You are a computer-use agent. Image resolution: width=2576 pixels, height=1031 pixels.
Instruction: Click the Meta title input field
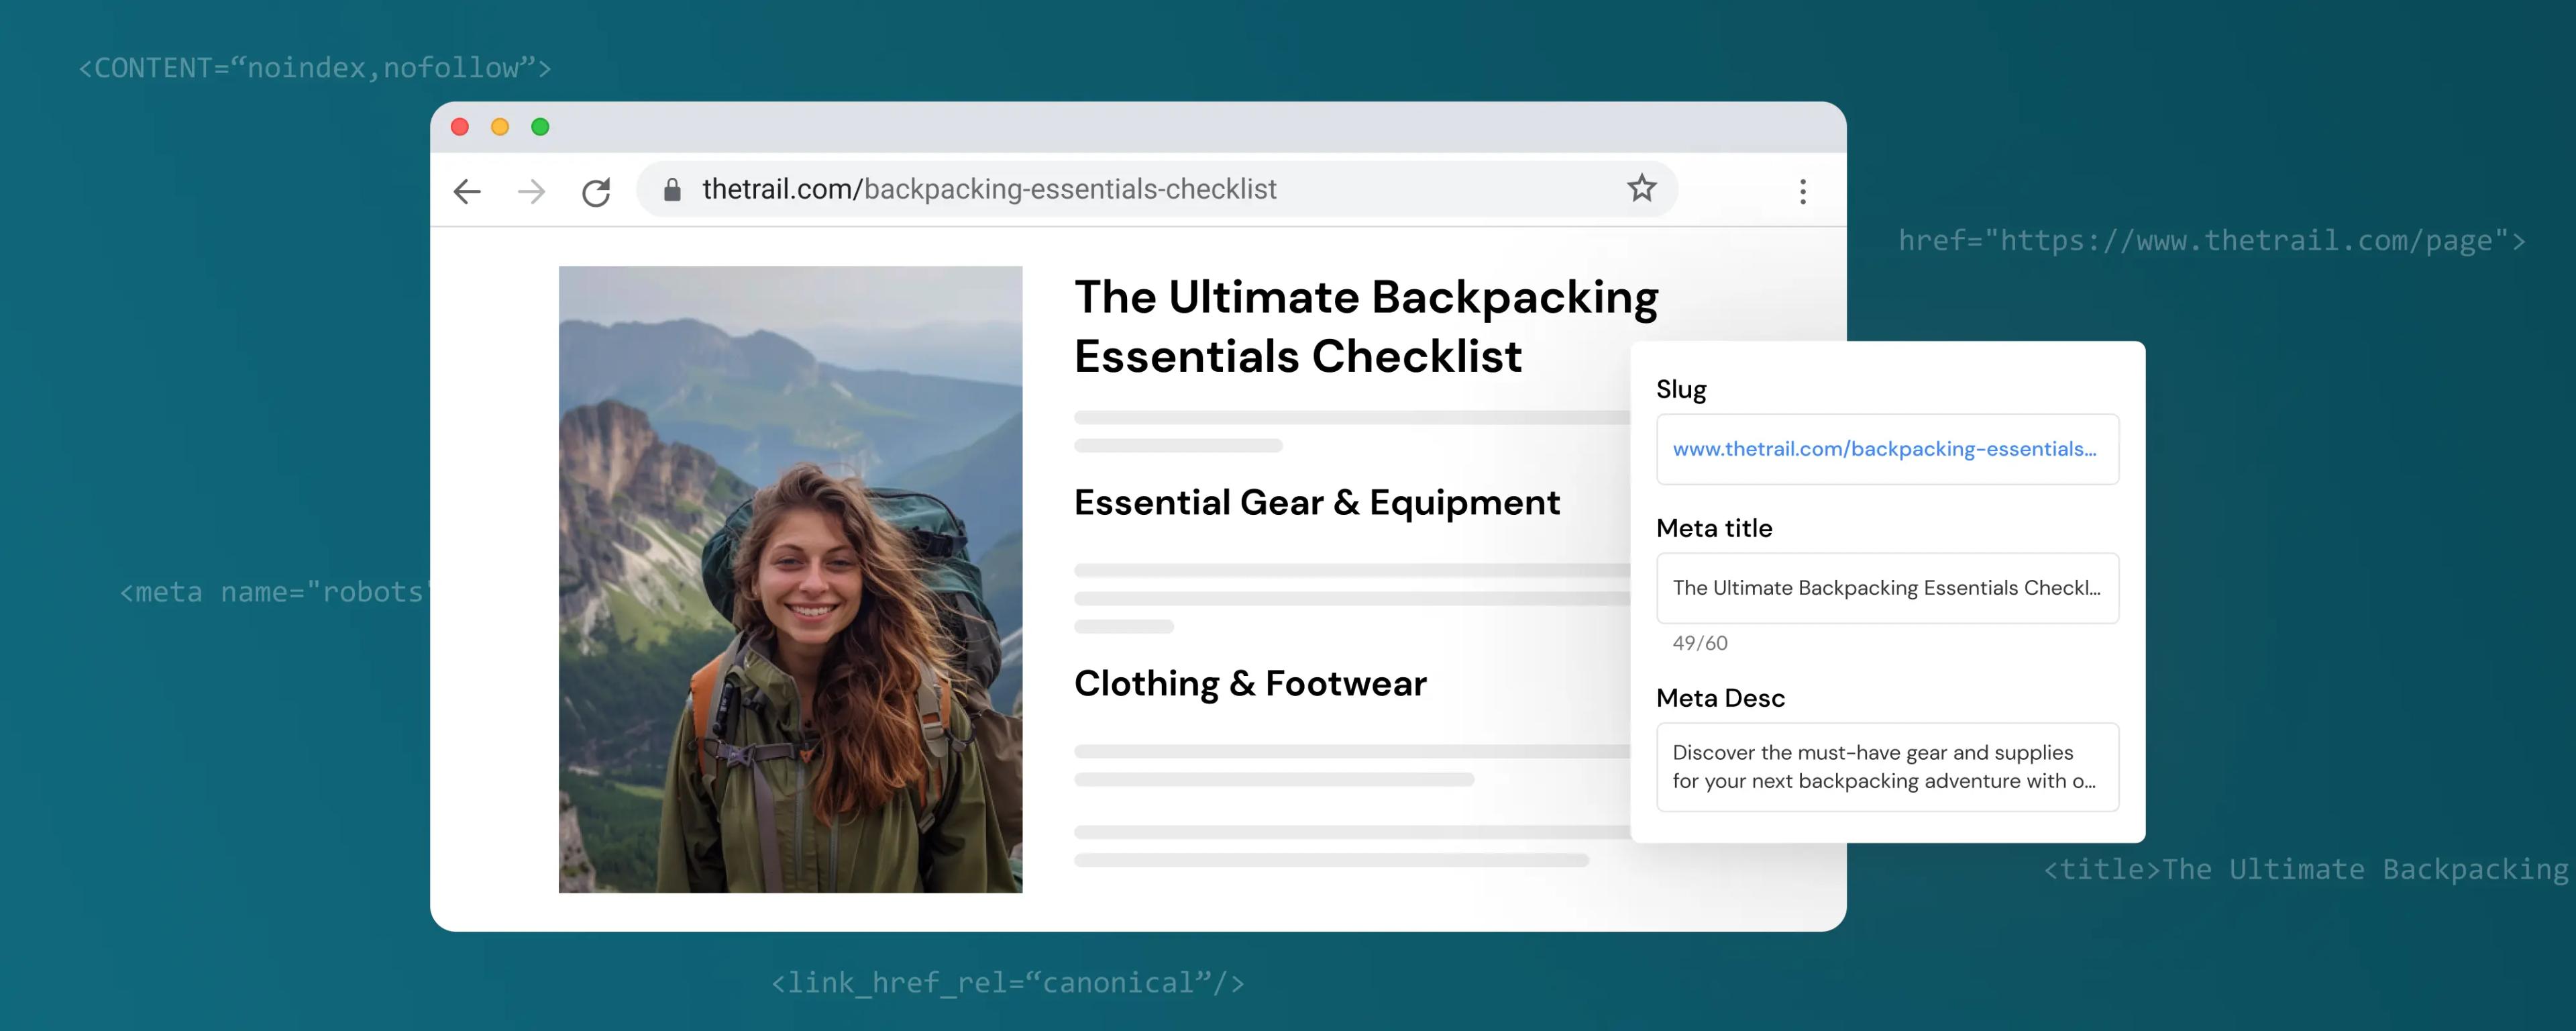pyautogui.click(x=1887, y=589)
